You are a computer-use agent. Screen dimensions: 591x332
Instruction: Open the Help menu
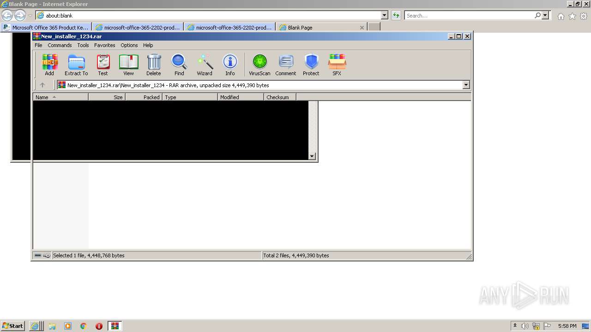[x=148, y=45]
